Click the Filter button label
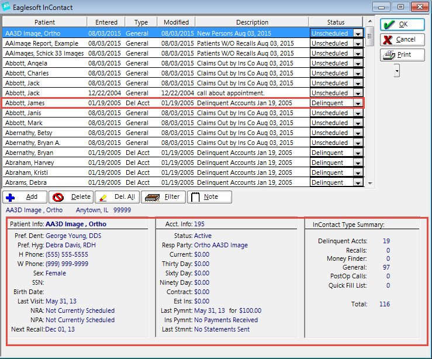The width and height of the screenshot is (432, 359). coord(172,196)
